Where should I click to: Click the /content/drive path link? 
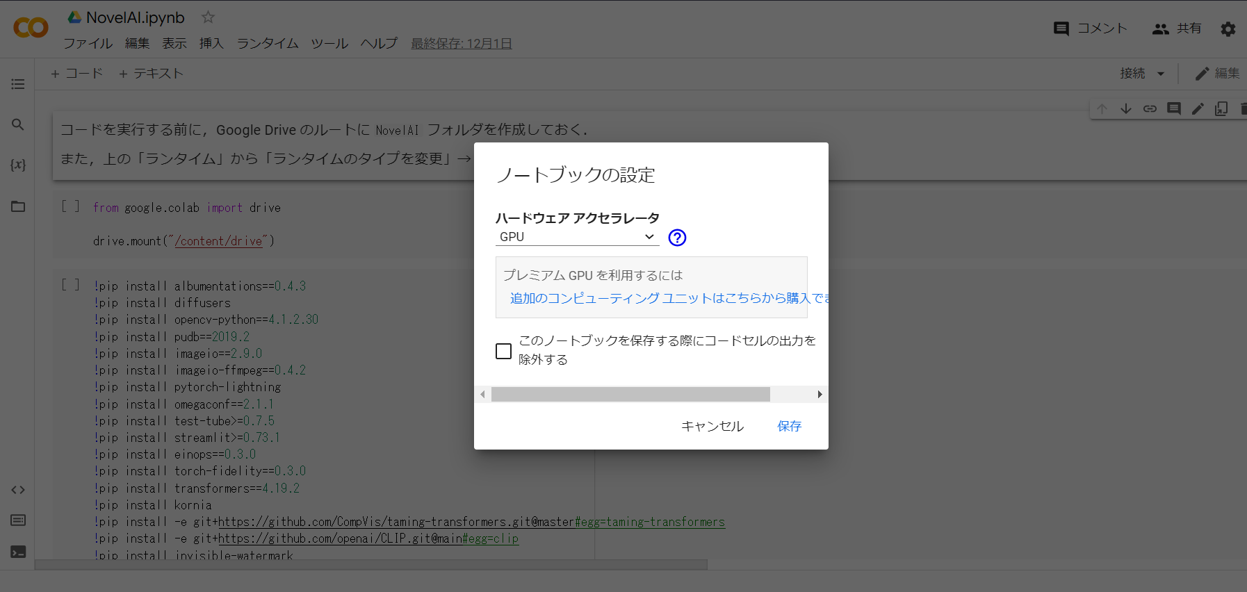click(x=219, y=241)
